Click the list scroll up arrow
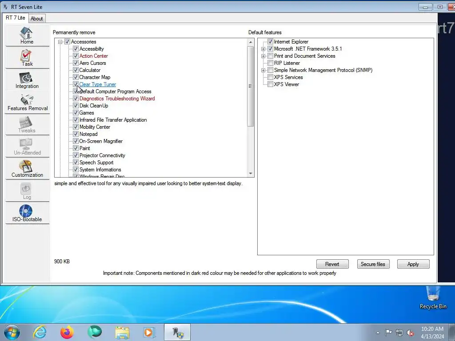Image resolution: width=455 pixels, height=341 pixels. coord(251,42)
